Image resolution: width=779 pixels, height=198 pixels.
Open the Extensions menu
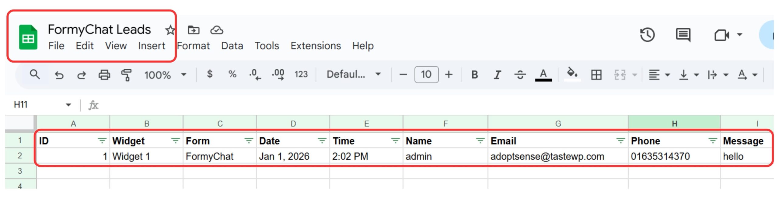(316, 46)
